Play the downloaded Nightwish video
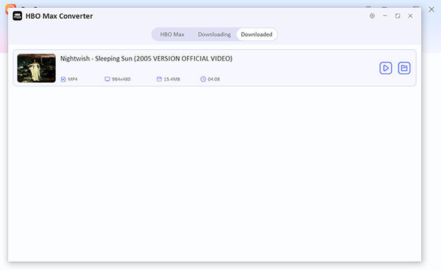The height and width of the screenshot is (270, 441). [x=386, y=68]
